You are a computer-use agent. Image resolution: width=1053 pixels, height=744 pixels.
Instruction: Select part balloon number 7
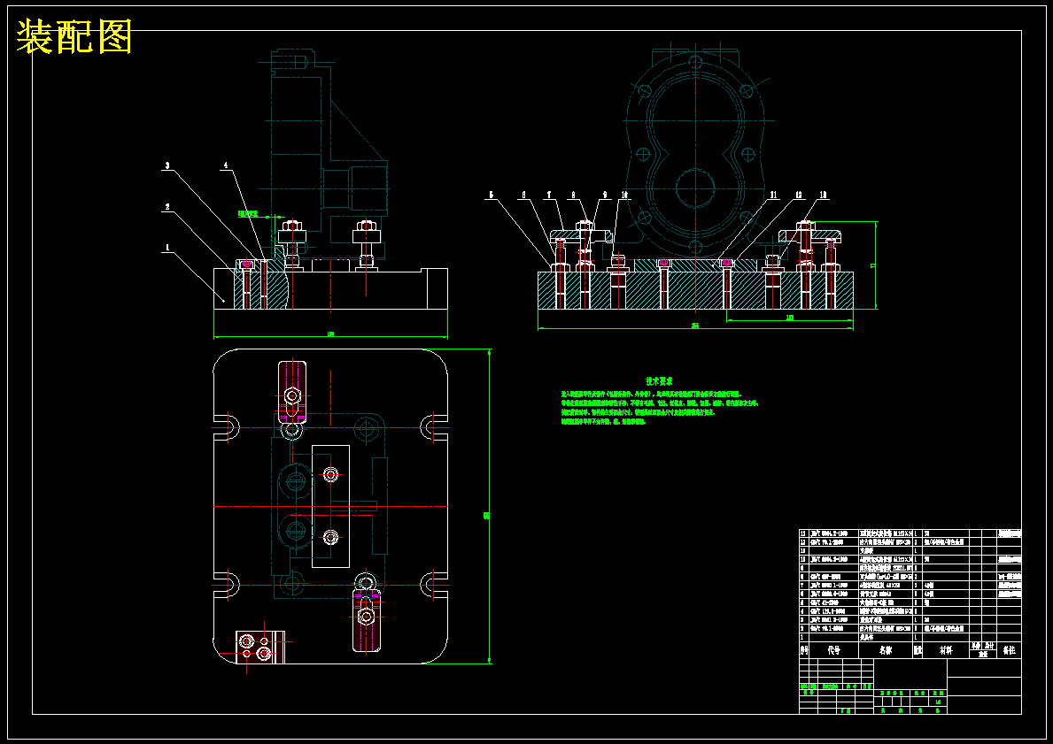click(x=549, y=196)
